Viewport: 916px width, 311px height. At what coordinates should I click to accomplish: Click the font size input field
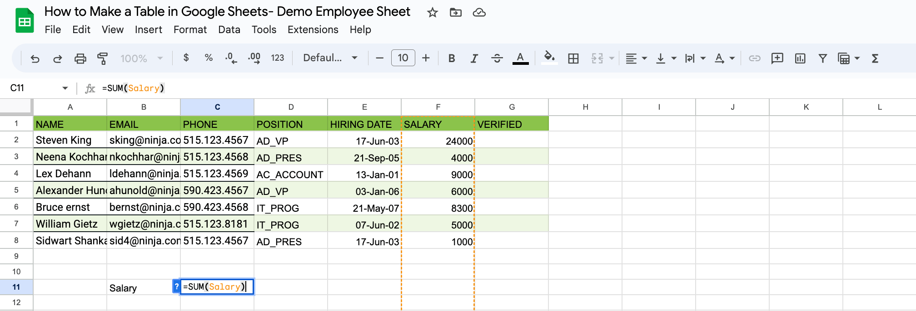pyautogui.click(x=403, y=58)
